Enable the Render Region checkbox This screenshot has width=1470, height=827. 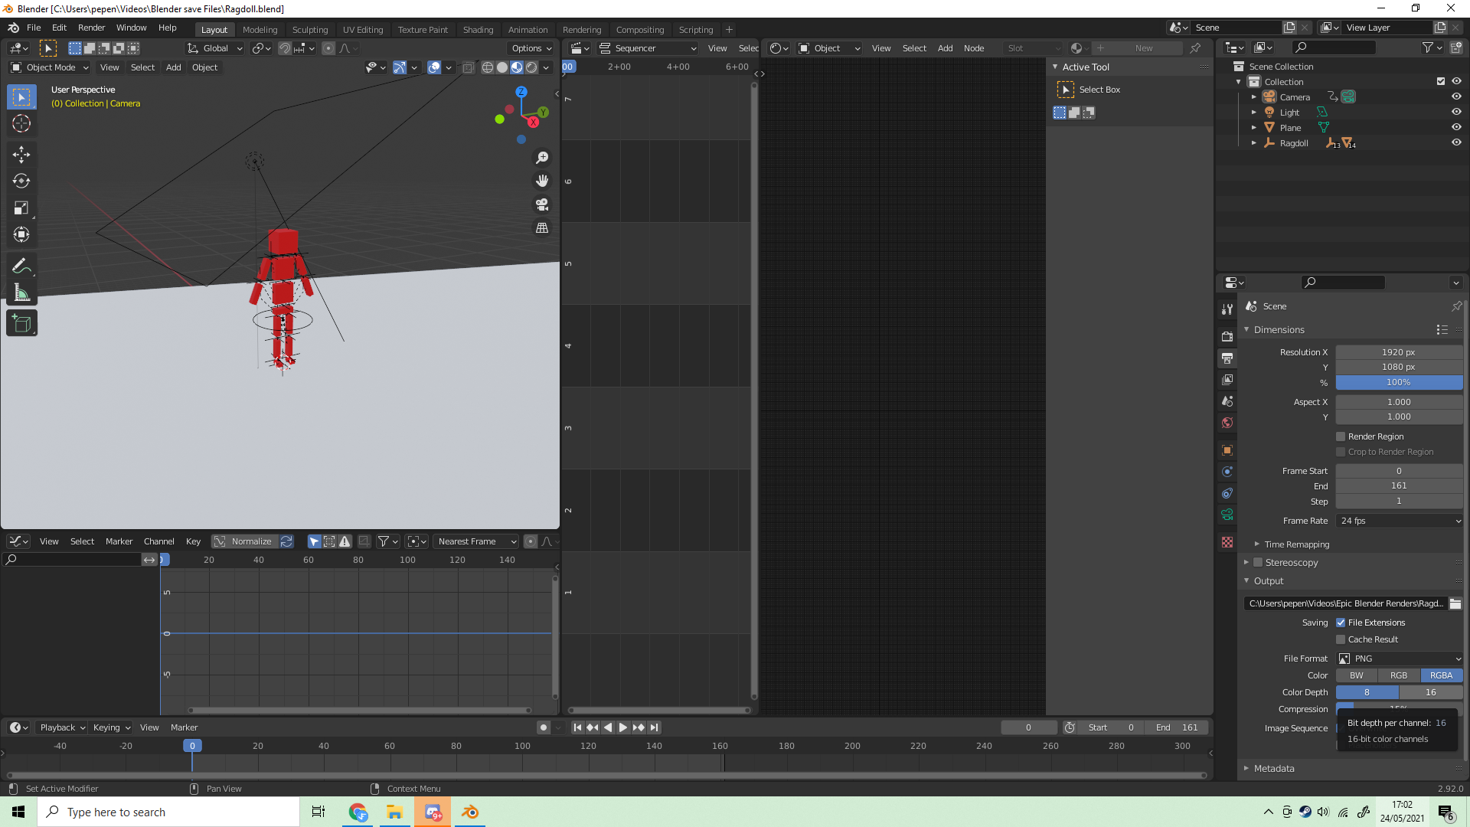(x=1341, y=436)
